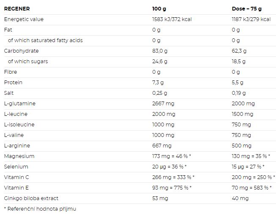Click the Energetic value row label
Viewport: 276px width, 214px height.
24,19
